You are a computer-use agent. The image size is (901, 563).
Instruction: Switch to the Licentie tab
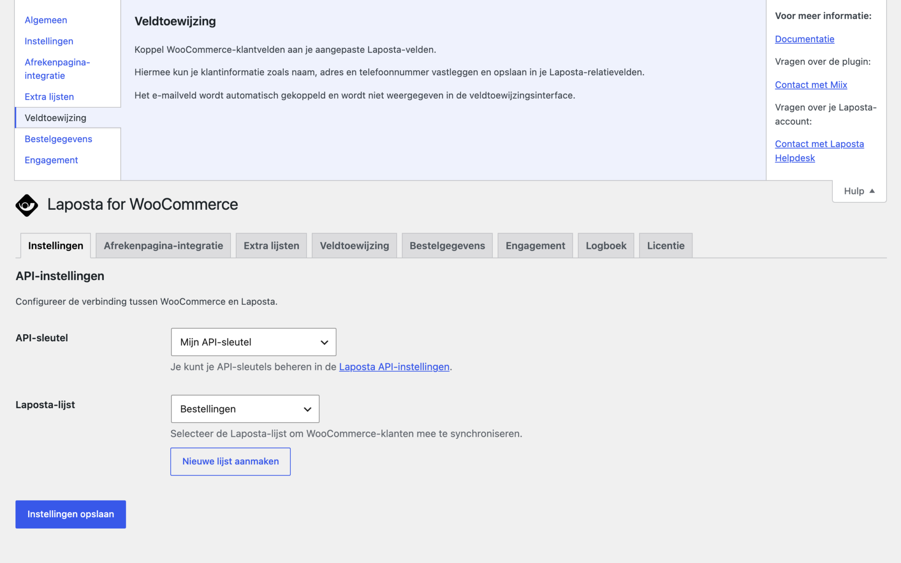tap(666, 245)
